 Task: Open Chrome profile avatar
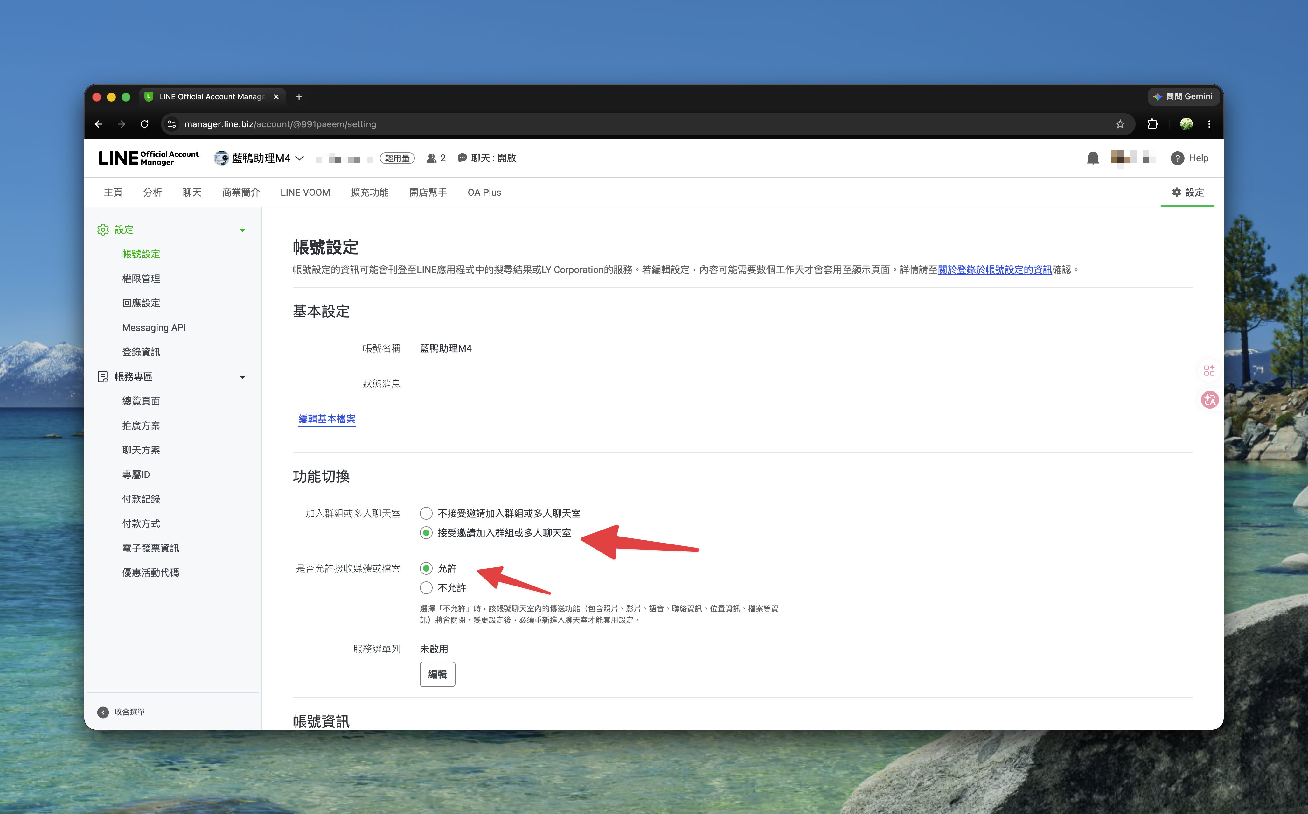(x=1186, y=124)
